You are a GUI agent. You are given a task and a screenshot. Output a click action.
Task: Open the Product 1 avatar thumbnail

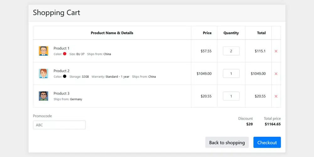tap(43, 51)
